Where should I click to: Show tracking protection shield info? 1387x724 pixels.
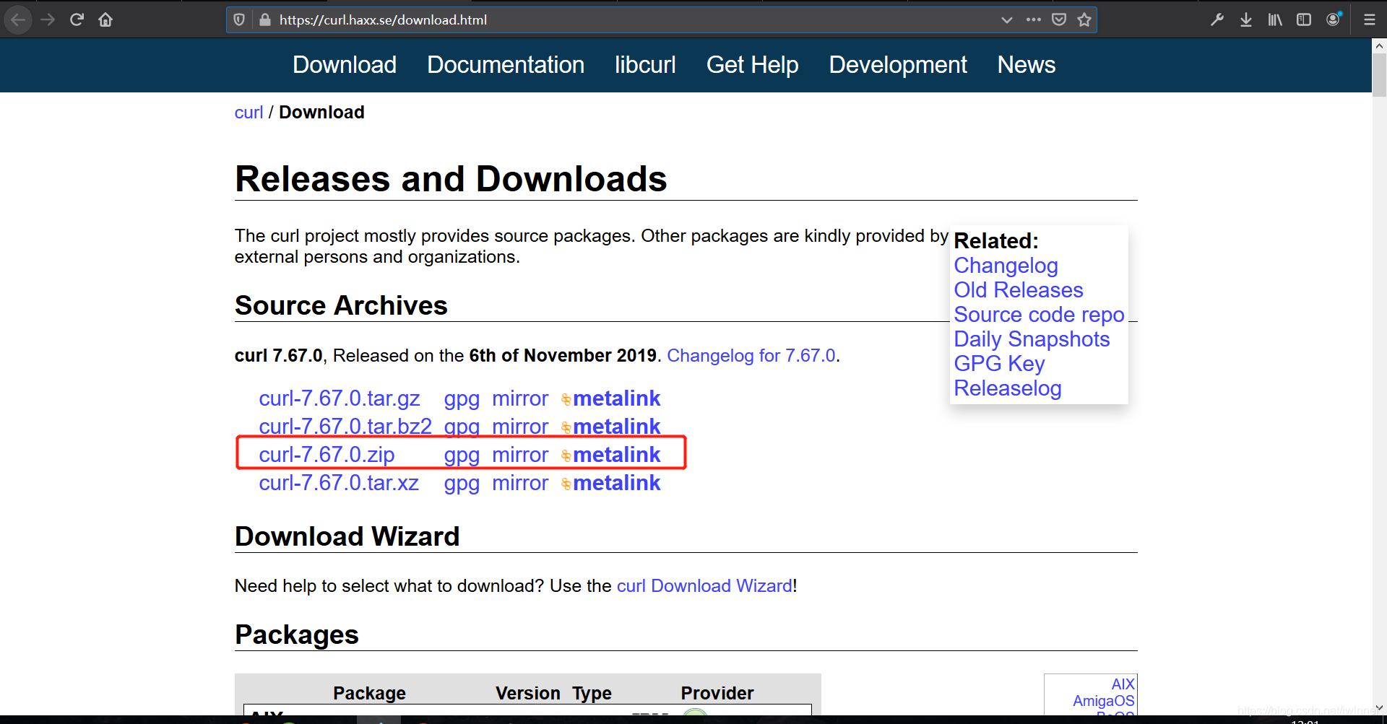239,19
